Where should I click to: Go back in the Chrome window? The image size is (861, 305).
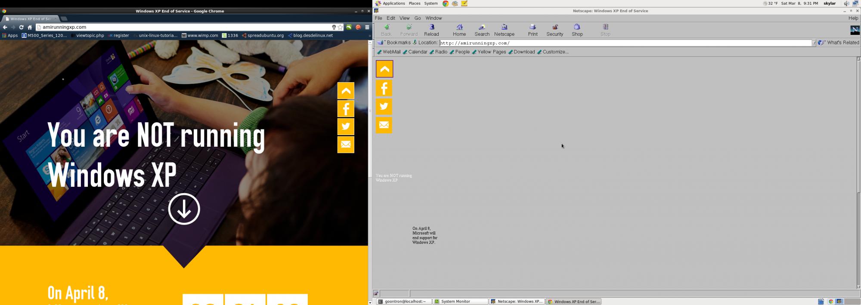point(5,27)
